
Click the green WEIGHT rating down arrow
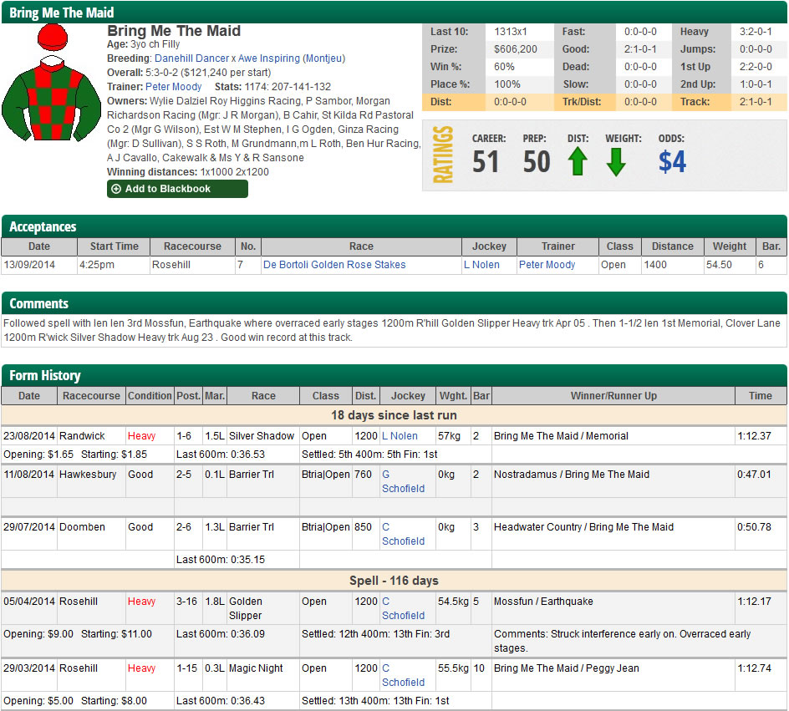(x=616, y=162)
